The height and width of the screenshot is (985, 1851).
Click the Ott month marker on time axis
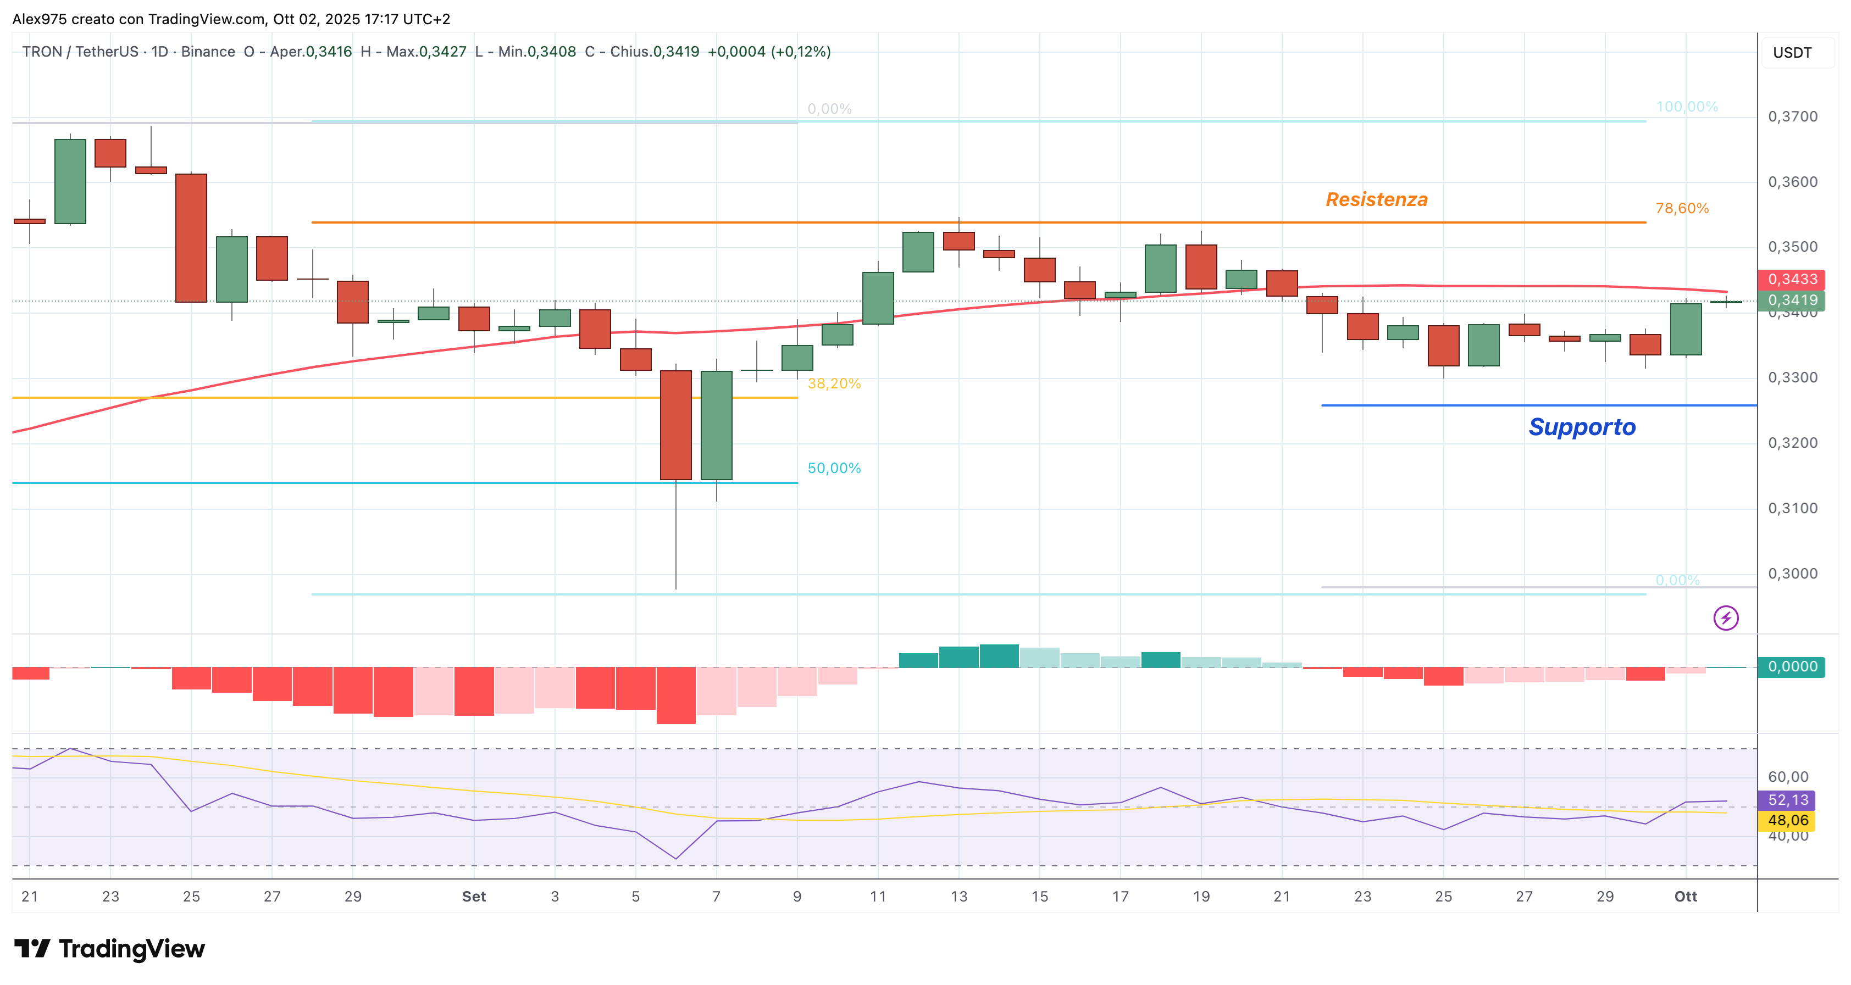(1685, 896)
